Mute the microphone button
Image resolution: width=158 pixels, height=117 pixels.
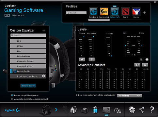click(x=92, y=59)
